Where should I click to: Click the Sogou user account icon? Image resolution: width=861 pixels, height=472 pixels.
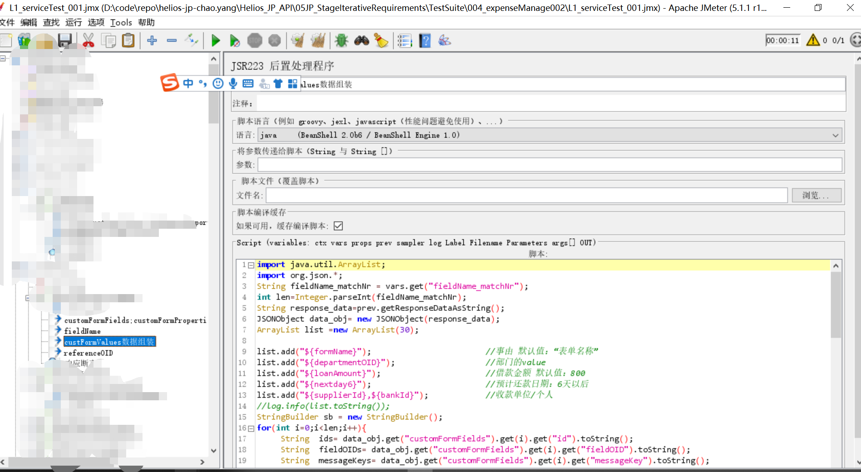264,84
